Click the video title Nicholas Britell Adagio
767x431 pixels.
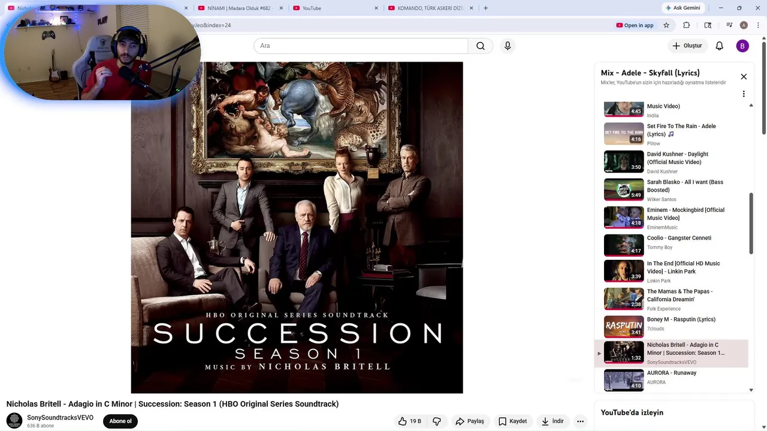(173, 404)
